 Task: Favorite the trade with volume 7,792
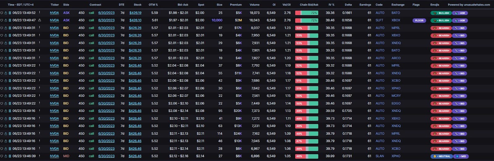(2, 66)
